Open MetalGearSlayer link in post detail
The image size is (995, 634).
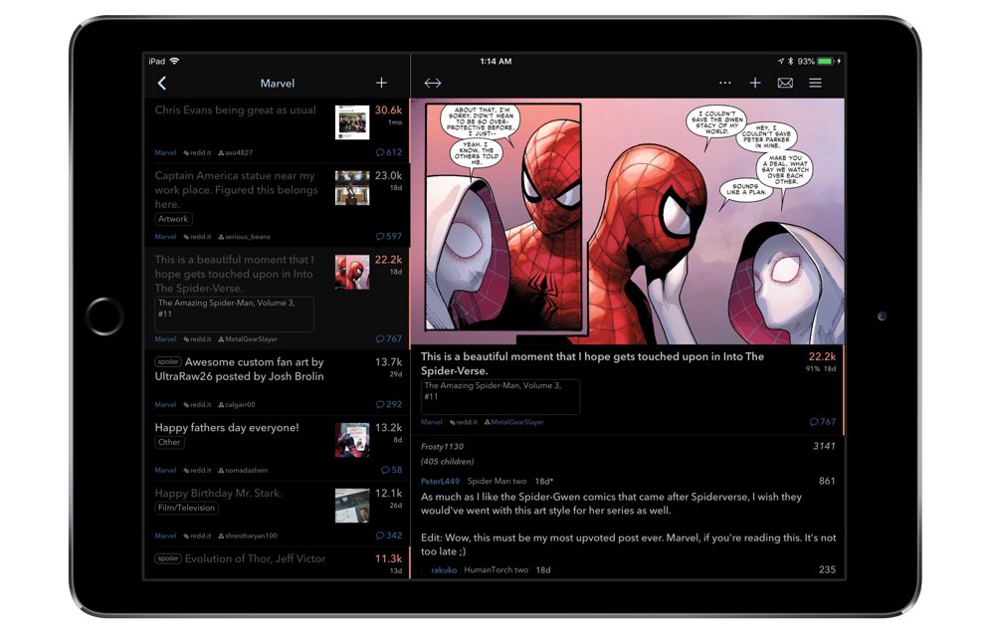514,421
